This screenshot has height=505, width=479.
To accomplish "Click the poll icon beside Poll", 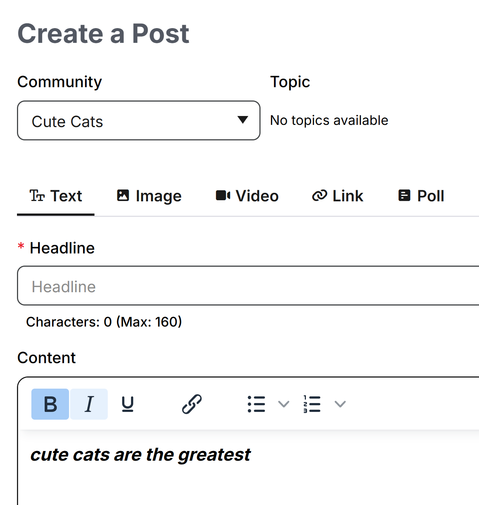I will click(x=404, y=195).
